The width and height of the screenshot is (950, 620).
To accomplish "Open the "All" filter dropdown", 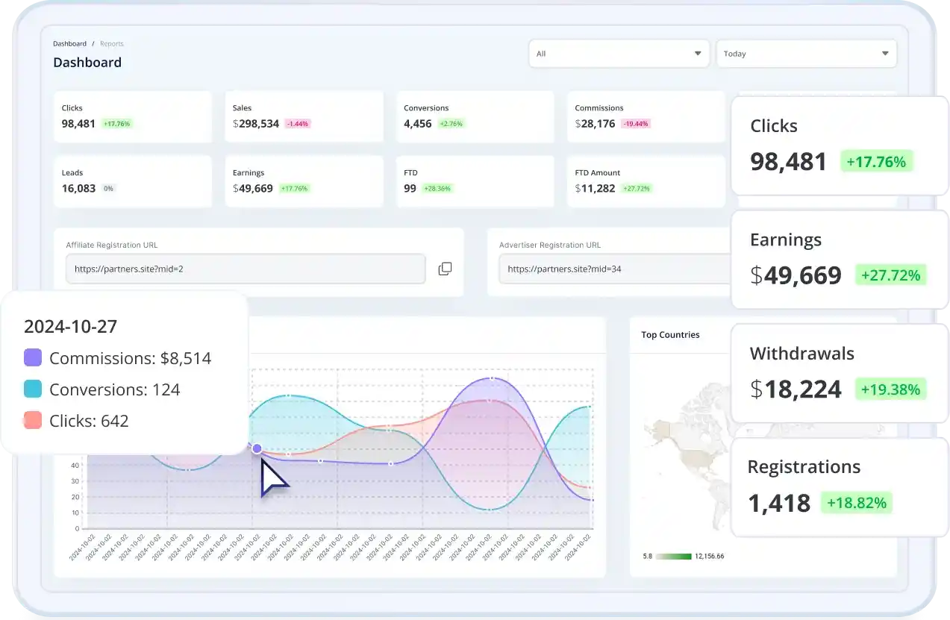I will (x=619, y=54).
